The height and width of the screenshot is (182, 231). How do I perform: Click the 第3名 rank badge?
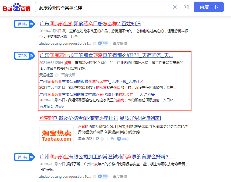(x=24, y=157)
